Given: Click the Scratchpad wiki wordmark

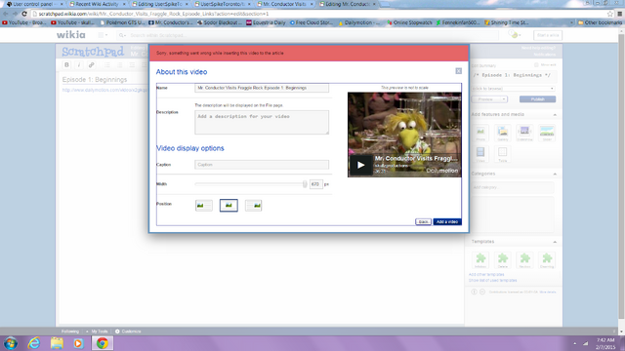Looking at the screenshot, I should pyautogui.click(x=93, y=52).
